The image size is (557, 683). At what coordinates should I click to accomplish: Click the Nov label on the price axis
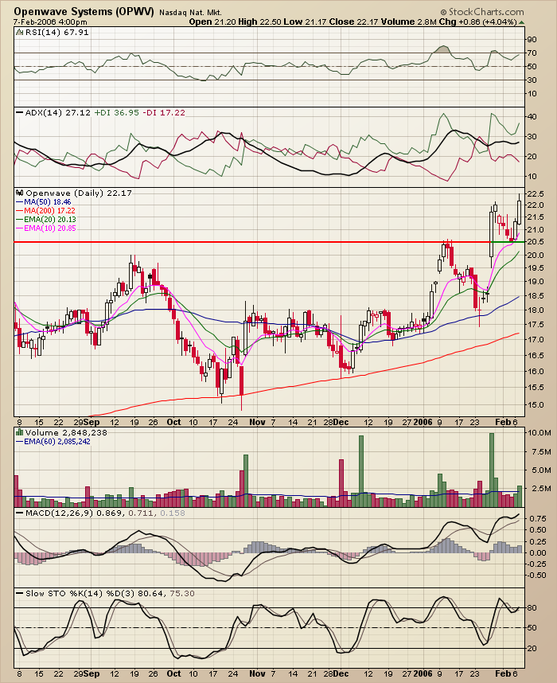click(x=257, y=422)
